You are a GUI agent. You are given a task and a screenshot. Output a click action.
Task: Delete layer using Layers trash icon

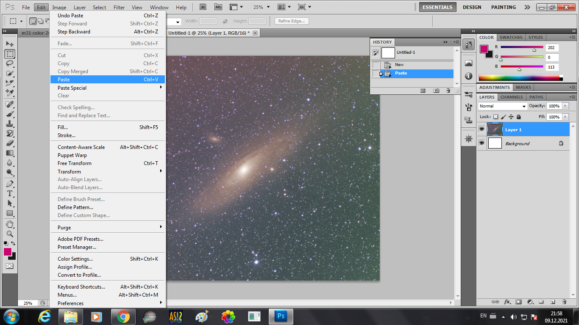pos(564,302)
